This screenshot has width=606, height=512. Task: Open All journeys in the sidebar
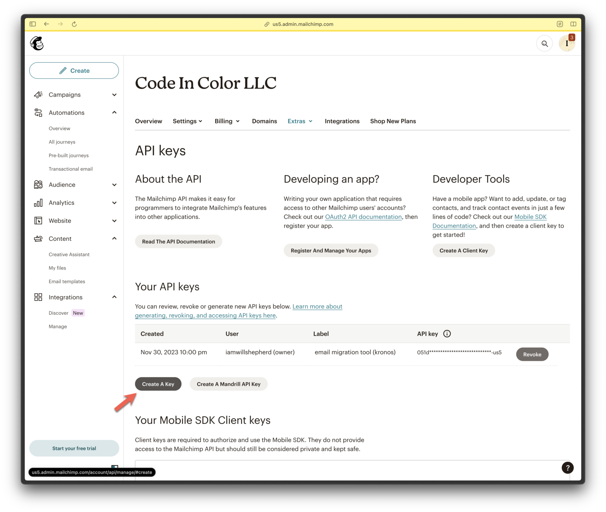62,142
